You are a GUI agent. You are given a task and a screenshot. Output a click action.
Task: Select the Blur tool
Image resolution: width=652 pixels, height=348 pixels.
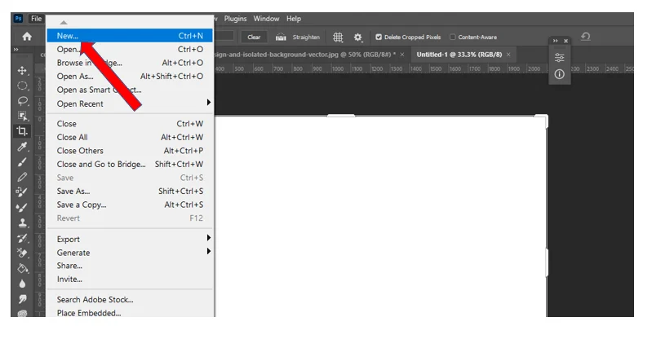pyautogui.click(x=22, y=284)
